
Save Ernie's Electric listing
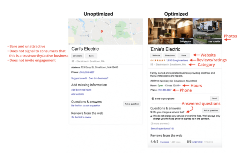coord(183,55)
